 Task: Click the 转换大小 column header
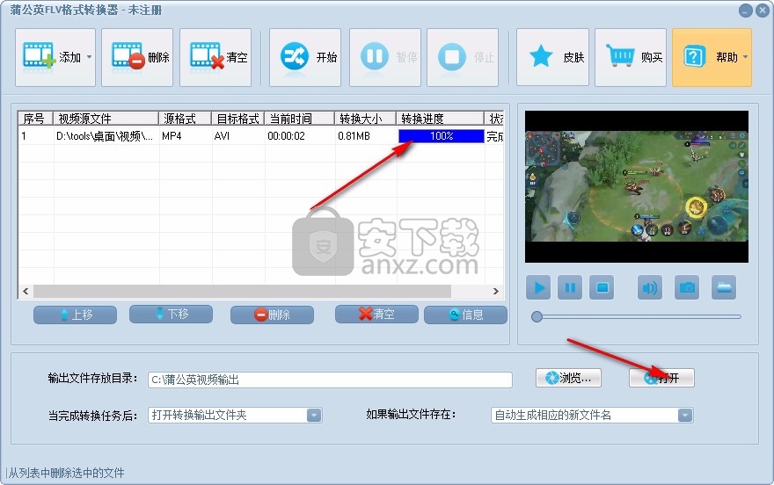click(365, 119)
